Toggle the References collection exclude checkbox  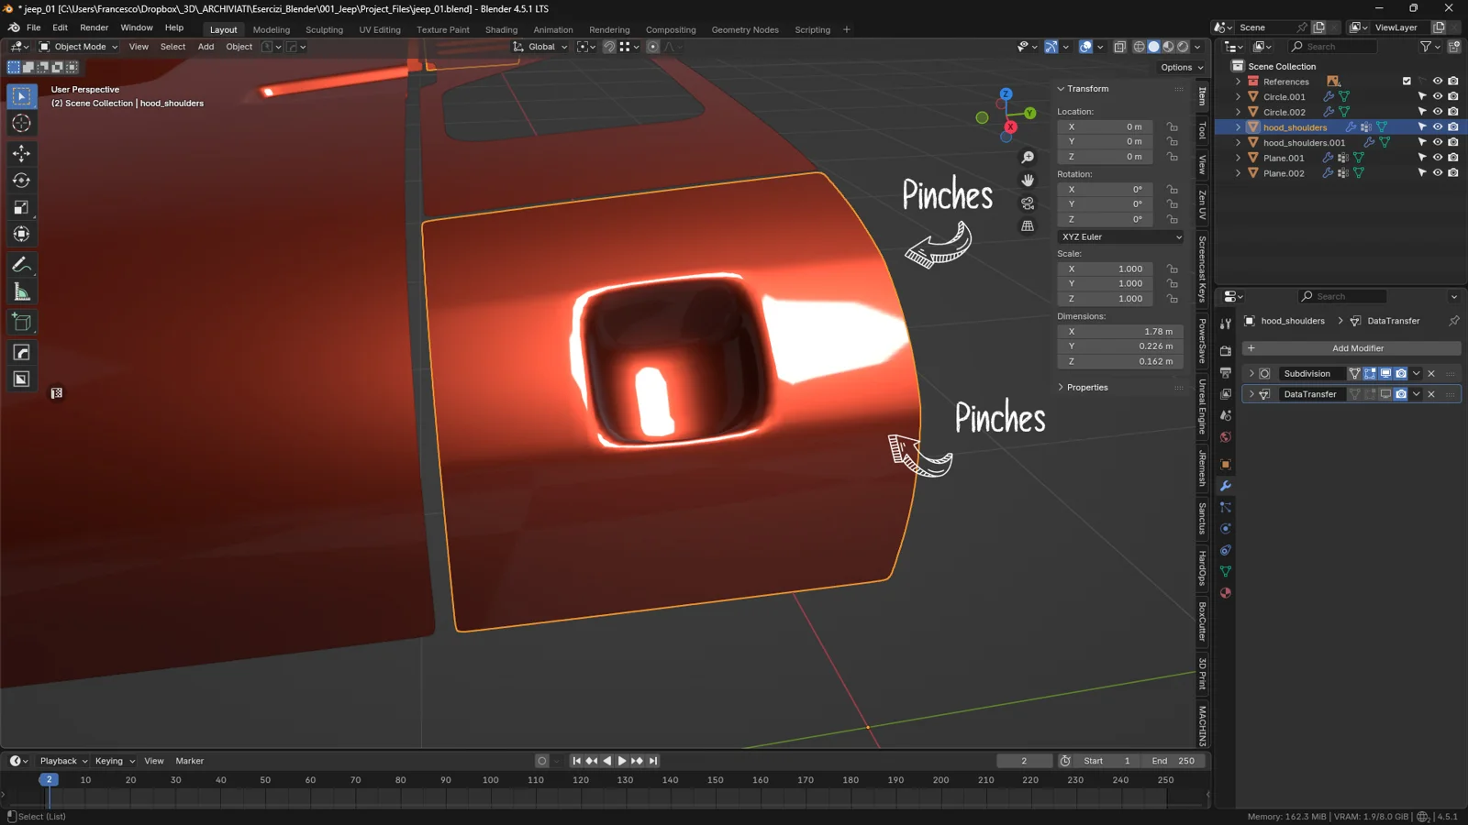pyautogui.click(x=1407, y=82)
